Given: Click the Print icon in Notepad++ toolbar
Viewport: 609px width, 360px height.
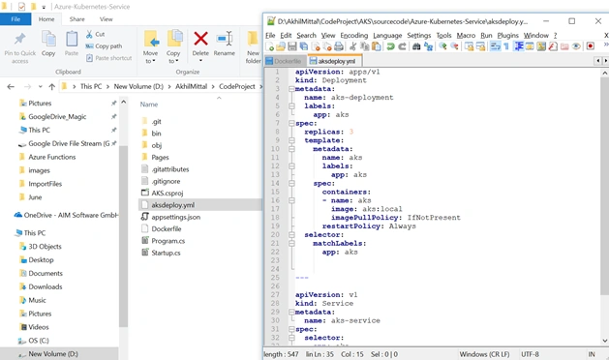Looking at the screenshot, I should [339, 46].
